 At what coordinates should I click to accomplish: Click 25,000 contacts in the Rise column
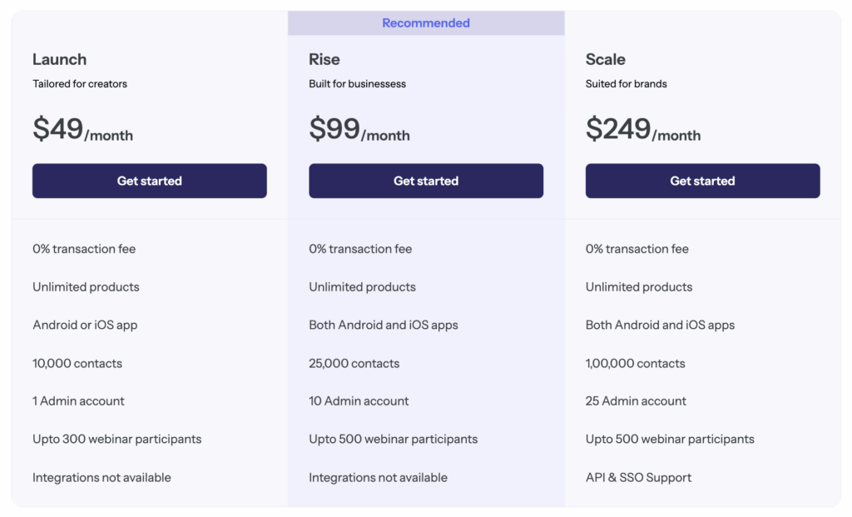coord(354,363)
